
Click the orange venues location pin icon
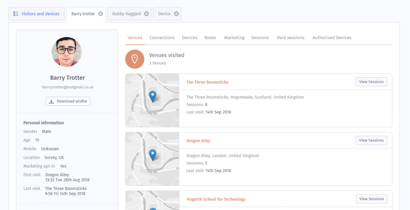tap(135, 59)
